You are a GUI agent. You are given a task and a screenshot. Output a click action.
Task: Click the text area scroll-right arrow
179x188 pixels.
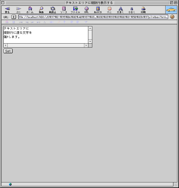pos(86,45)
